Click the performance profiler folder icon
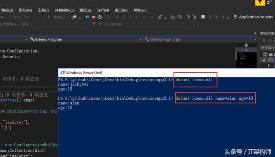 click(74, 17)
